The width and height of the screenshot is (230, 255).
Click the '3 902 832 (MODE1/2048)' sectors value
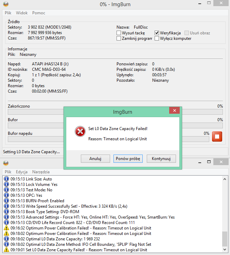point(50,27)
